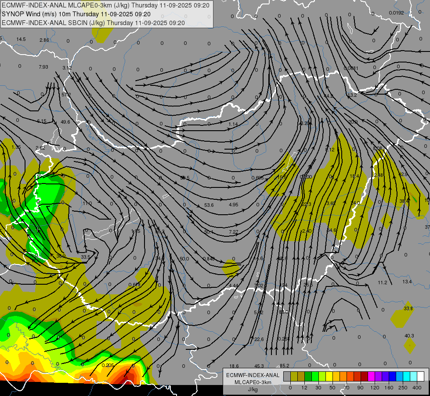Click the map value 0.205

click(108, 365)
